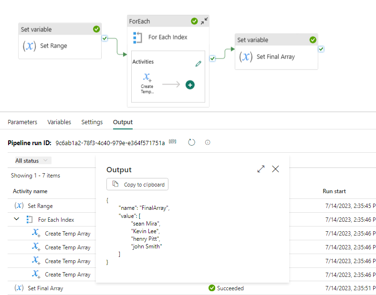Switch to the Settings tab

pos(92,122)
